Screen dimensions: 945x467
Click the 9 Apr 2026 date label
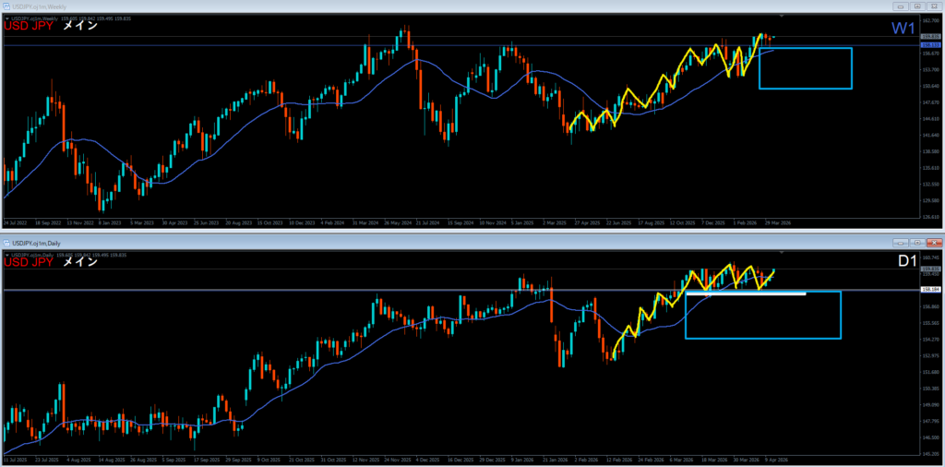click(775, 460)
